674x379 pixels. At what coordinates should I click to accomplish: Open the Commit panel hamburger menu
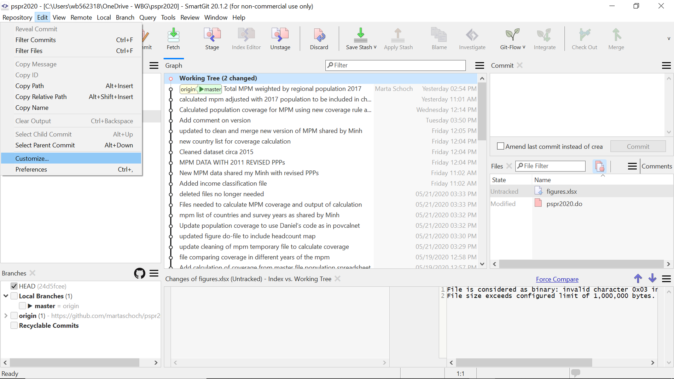pyautogui.click(x=666, y=65)
